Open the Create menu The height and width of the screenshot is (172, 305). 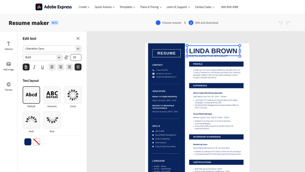pos(84,7)
